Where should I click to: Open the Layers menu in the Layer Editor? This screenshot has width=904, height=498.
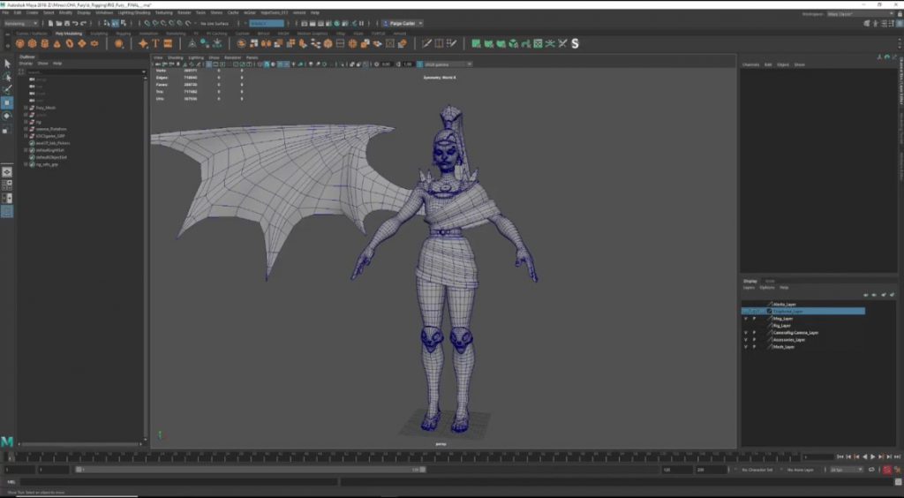pos(749,288)
